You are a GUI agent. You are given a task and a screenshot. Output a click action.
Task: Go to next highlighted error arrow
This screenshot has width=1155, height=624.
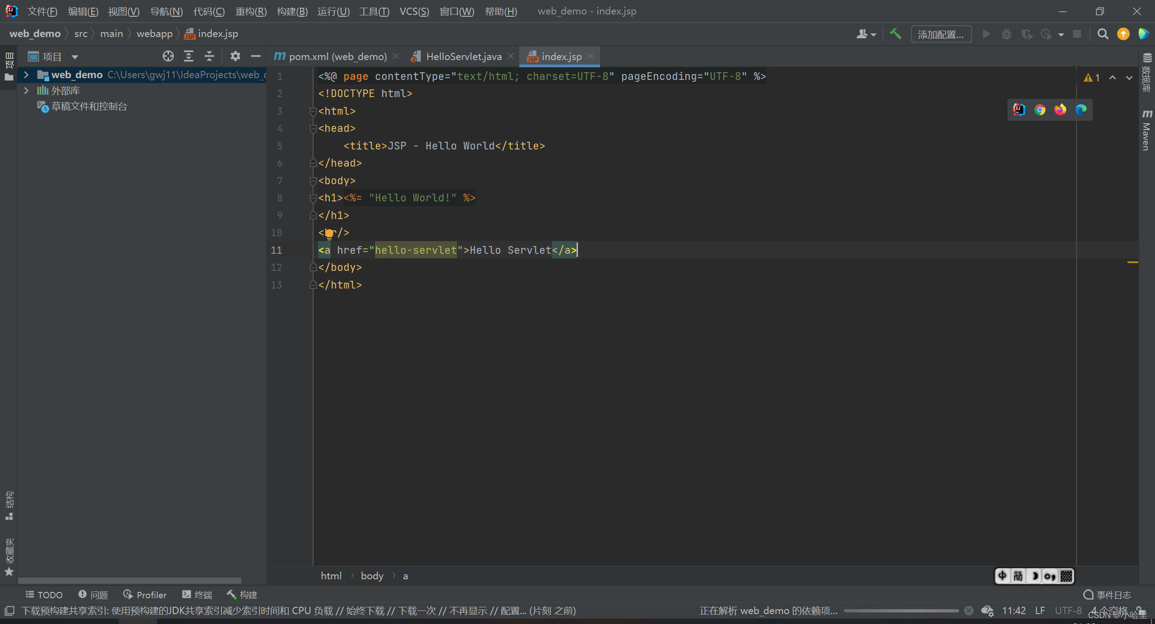(1129, 78)
